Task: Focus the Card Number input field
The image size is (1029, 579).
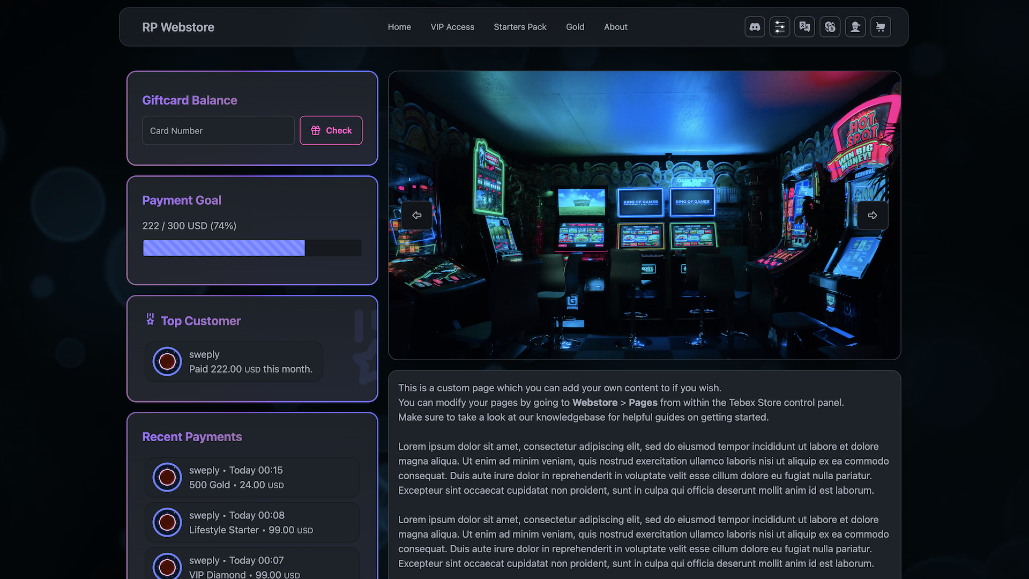Action: [x=218, y=131]
